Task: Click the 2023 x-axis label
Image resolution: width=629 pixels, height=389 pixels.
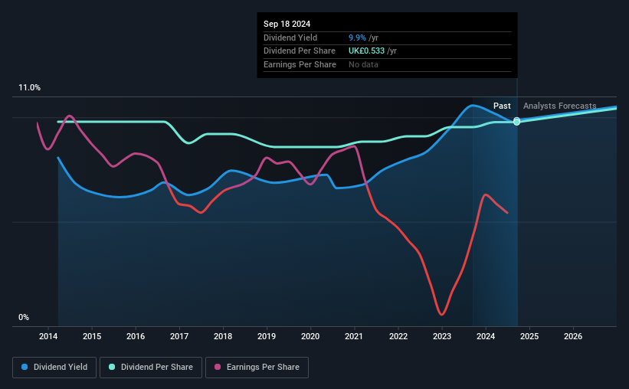Action: pyautogui.click(x=442, y=336)
